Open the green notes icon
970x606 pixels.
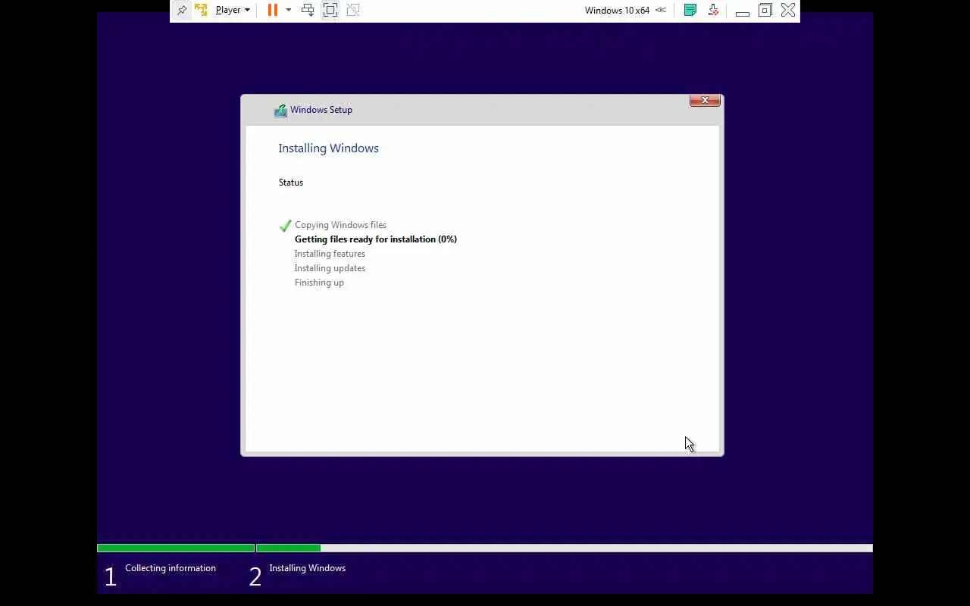click(x=690, y=10)
